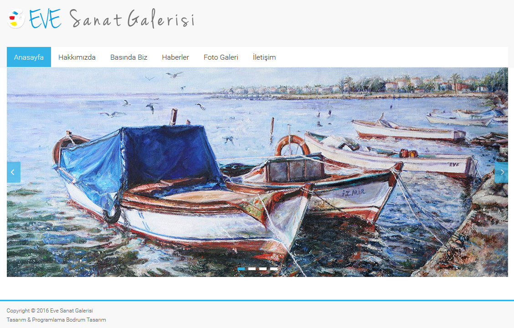
Task: Advance to next slide with right arrow
Action: tap(501, 172)
